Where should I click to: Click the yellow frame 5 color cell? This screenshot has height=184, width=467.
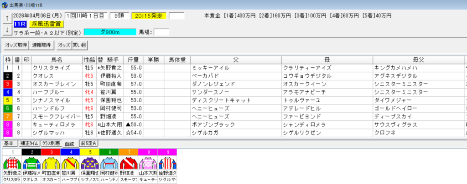click(x=7, y=100)
